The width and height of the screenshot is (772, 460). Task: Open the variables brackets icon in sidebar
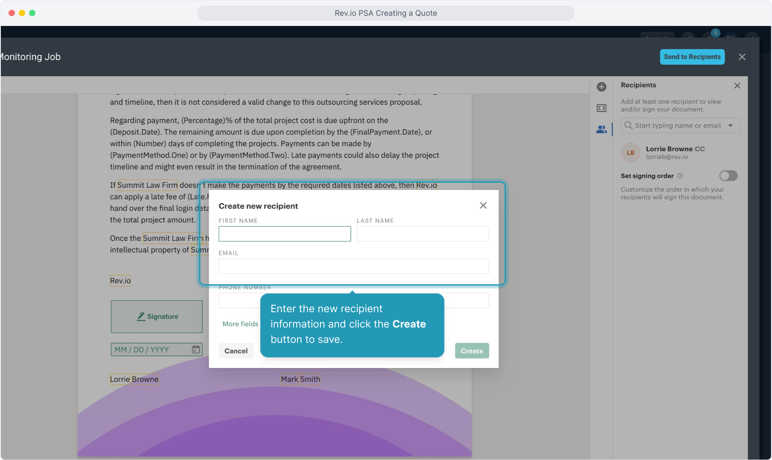(x=601, y=108)
